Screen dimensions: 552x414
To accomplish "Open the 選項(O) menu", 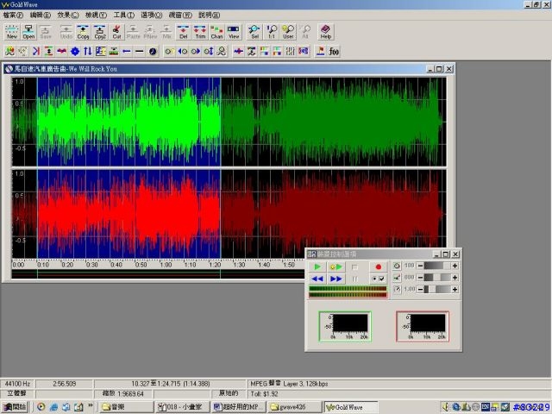I will click(x=152, y=15).
